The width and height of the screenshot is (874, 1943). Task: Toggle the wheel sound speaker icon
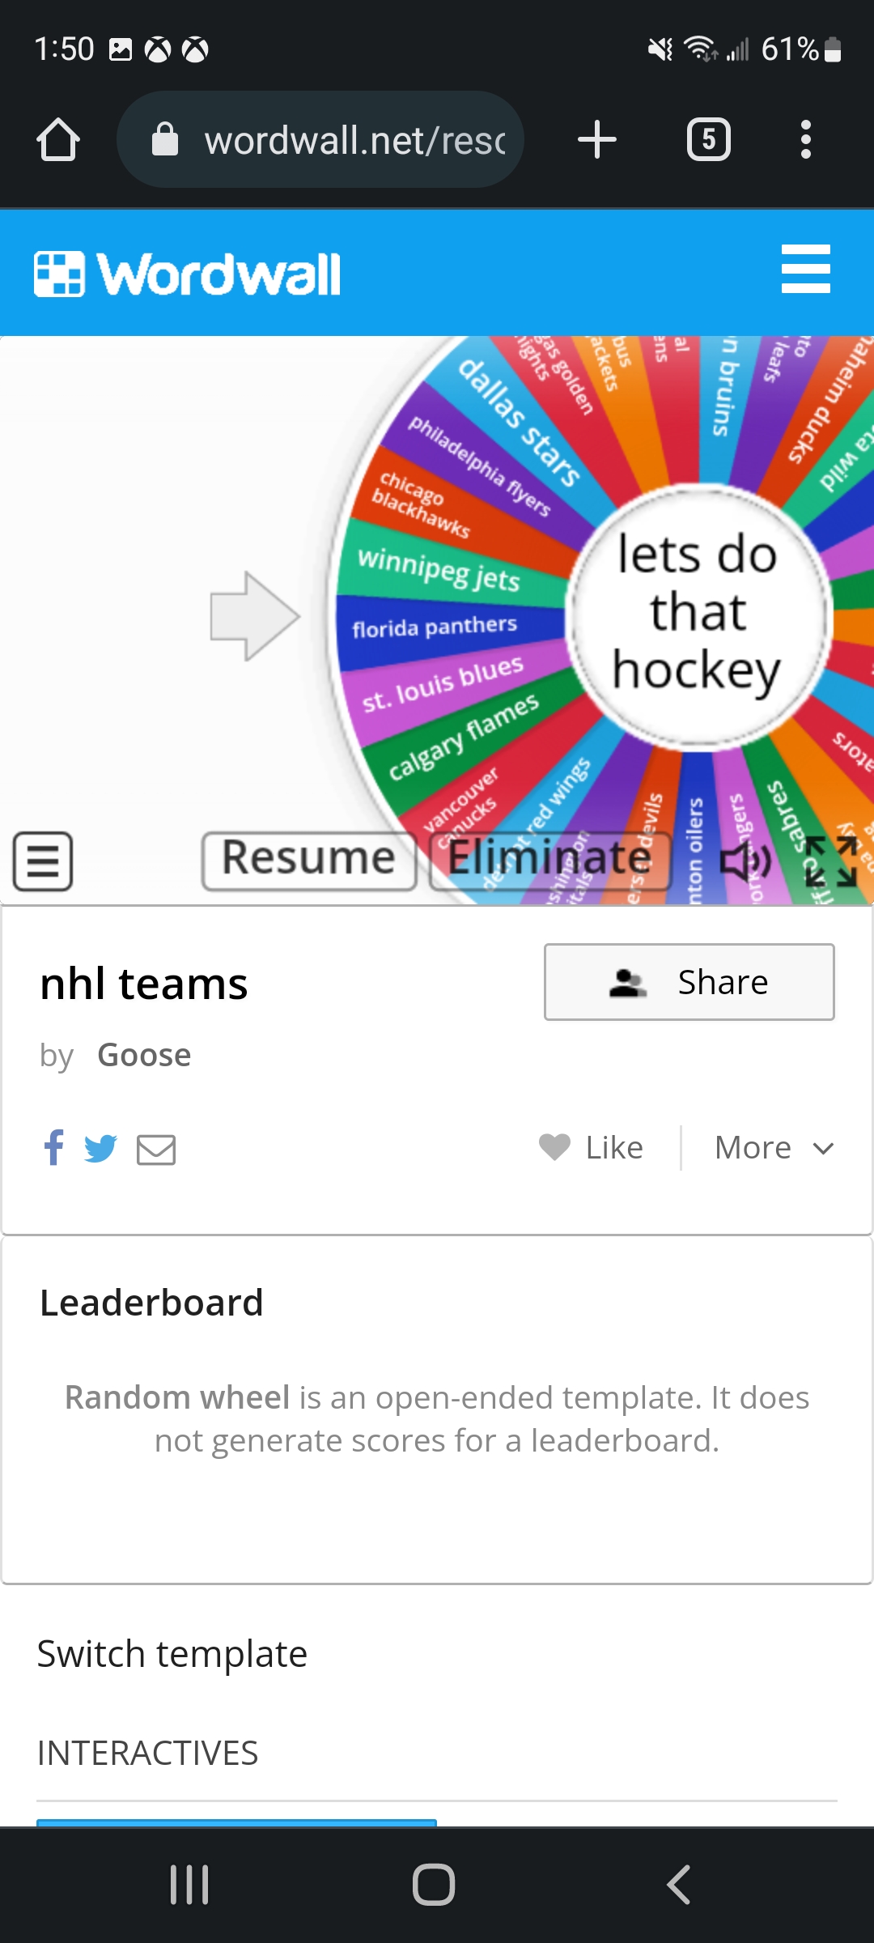pyautogui.click(x=745, y=861)
